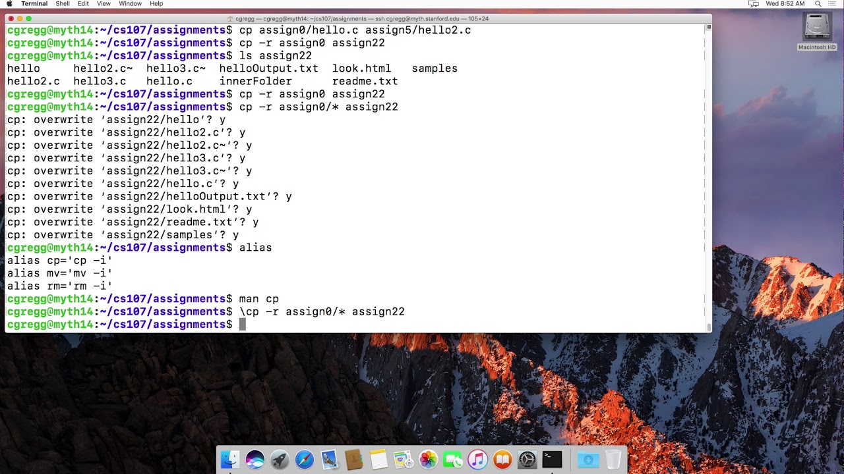Launch iTunes from the dock
The image size is (844, 474).
[x=478, y=460]
